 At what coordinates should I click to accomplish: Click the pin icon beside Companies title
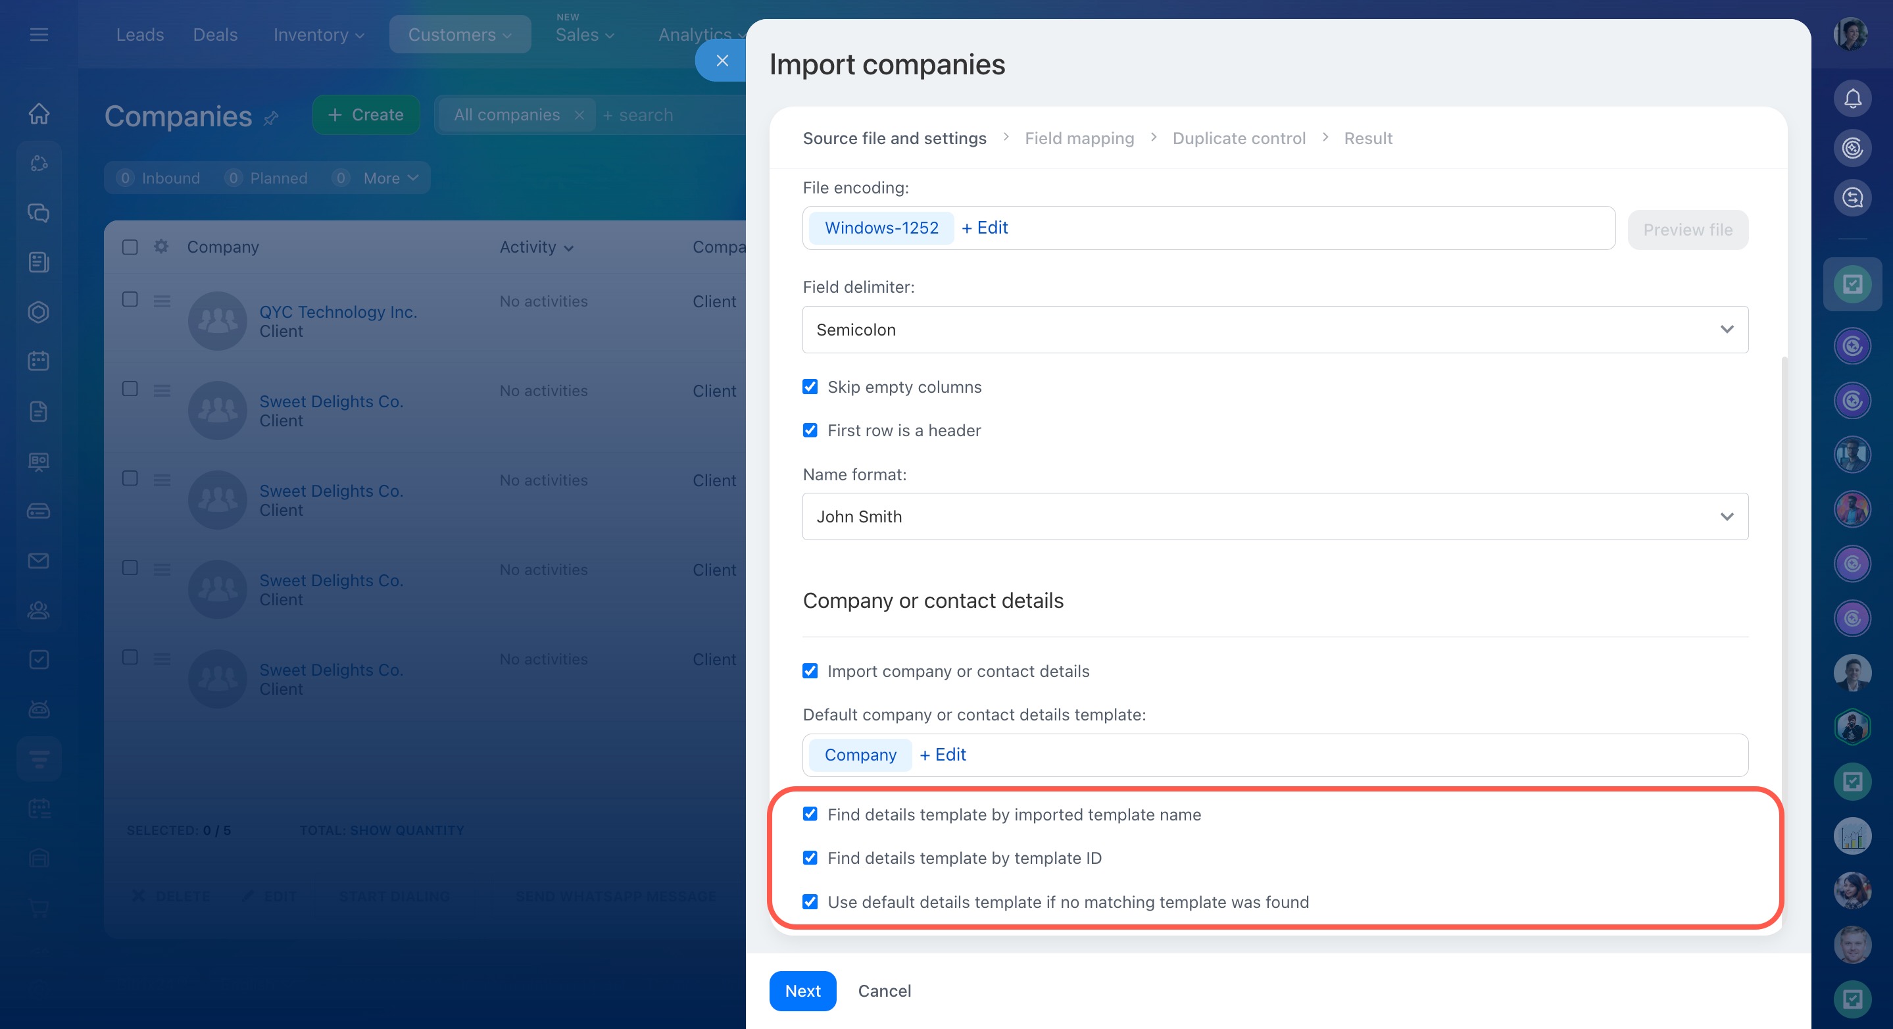pyautogui.click(x=271, y=118)
